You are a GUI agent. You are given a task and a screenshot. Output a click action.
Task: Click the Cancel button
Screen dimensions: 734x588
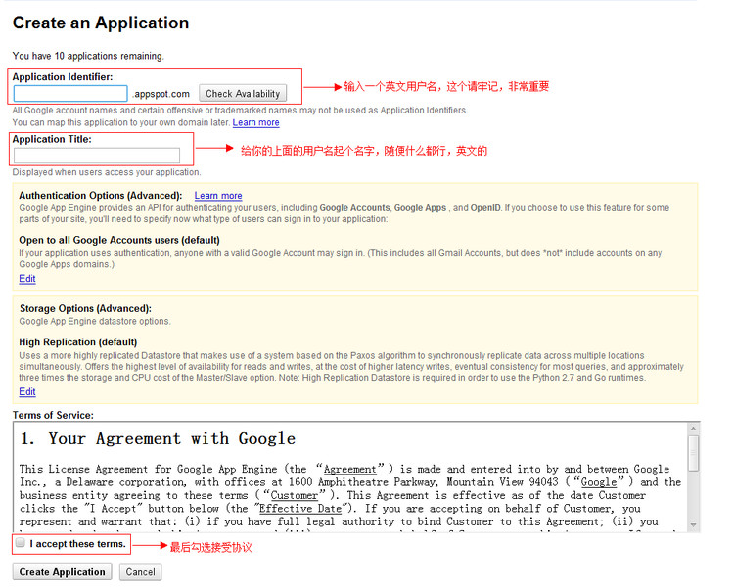(140, 572)
